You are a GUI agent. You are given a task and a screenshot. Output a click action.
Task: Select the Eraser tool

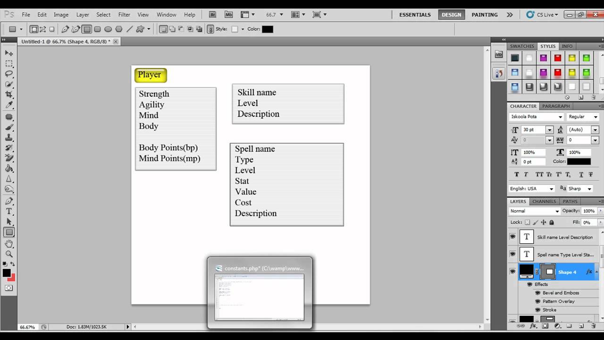(9, 158)
